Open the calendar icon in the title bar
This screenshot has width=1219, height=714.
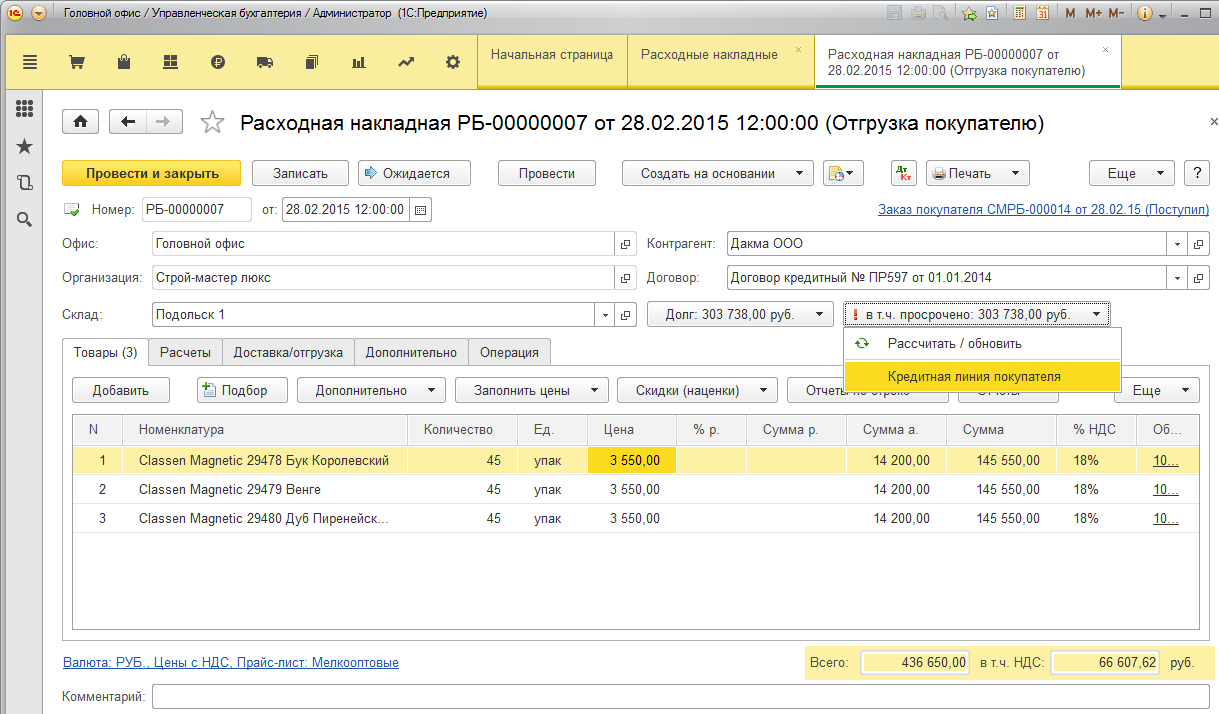tap(1043, 14)
